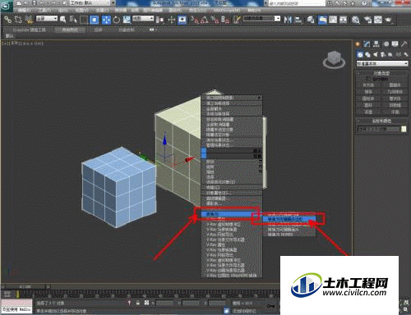This screenshot has height=315, width=411.
Task: Open the Standard Primitives category dropdown
Action: [x=382, y=63]
